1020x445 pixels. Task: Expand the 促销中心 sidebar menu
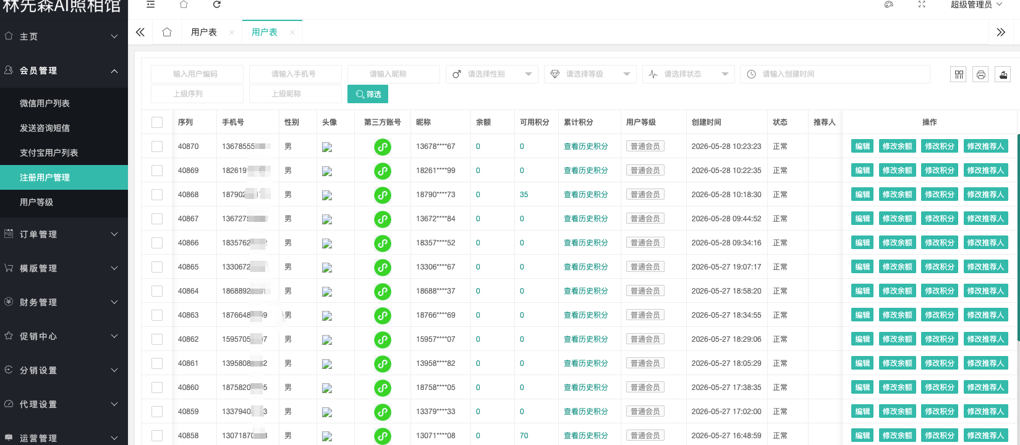point(64,336)
